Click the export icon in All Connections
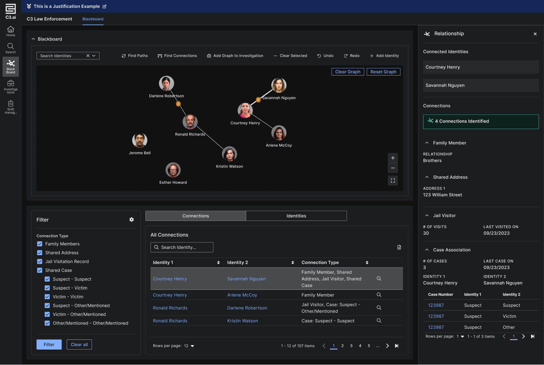Screen dimensions: 544x365 pyautogui.click(x=399, y=247)
